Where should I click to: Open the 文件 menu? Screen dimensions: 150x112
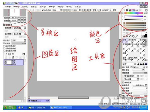(x=7, y=7)
